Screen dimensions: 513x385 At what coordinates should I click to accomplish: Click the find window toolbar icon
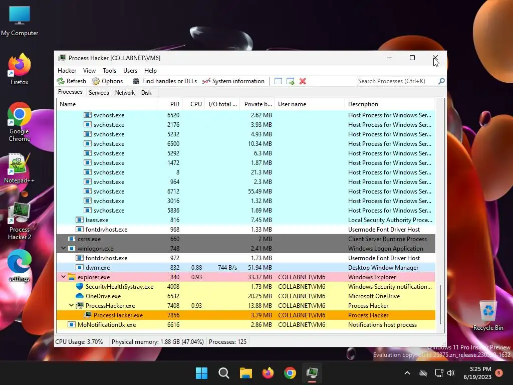278,81
